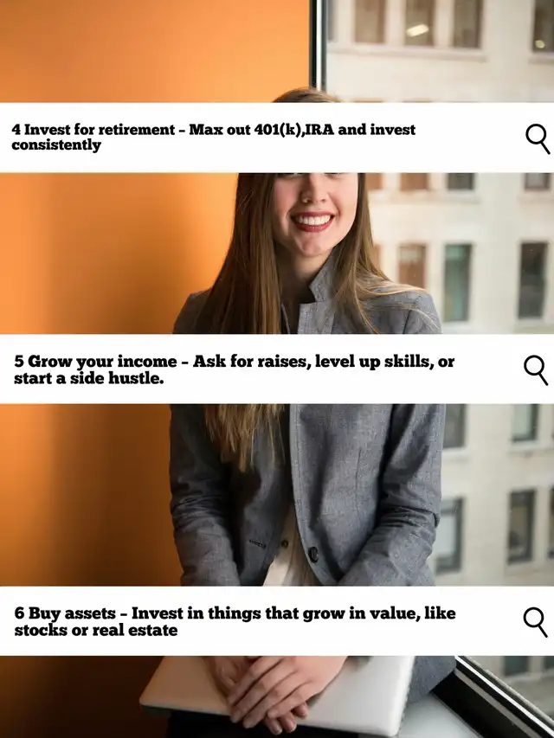Click the Invest for retirement search bar
554x738 pixels.
pyautogui.click(x=277, y=138)
